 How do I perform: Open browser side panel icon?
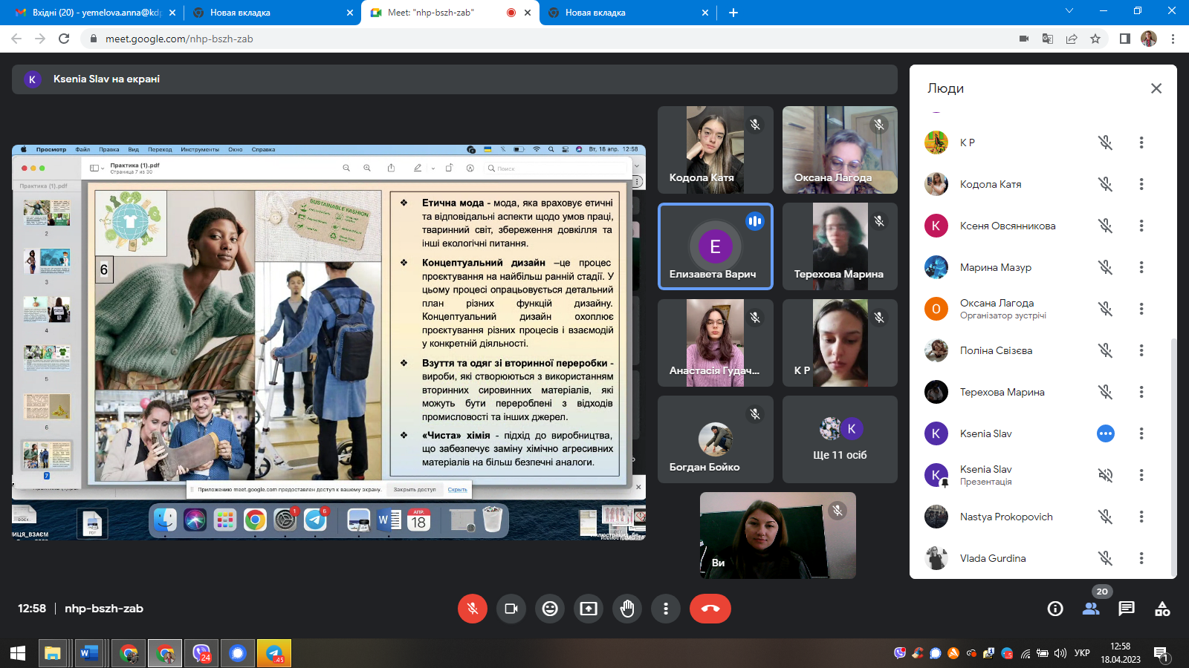pyautogui.click(x=1125, y=39)
